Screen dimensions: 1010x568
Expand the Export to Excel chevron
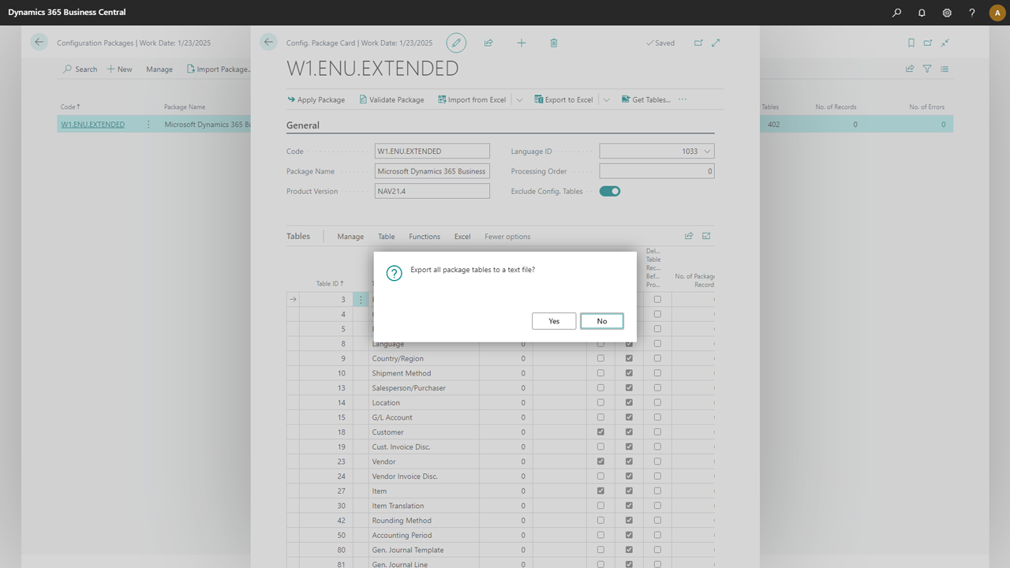[606, 99]
